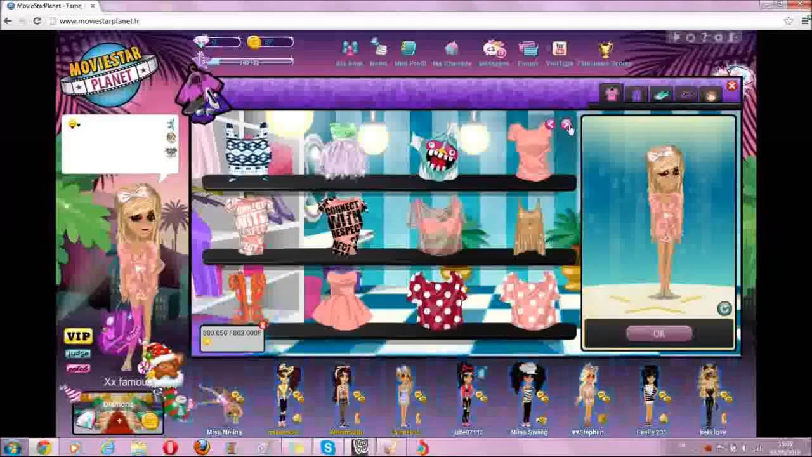The width and height of the screenshot is (812, 457).
Task: Open the high scores trophy icon
Action: (605, 49)
